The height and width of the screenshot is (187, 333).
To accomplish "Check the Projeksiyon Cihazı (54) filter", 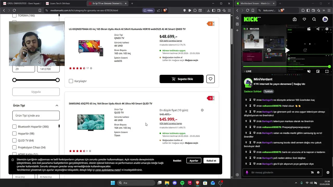I will point(15,147).
